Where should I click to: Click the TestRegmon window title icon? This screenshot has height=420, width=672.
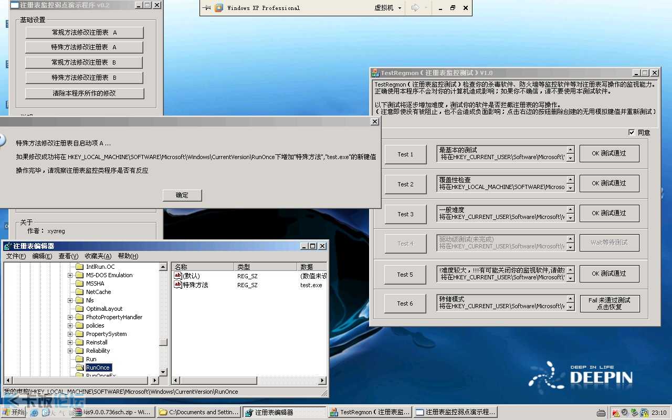click(375, 73)
